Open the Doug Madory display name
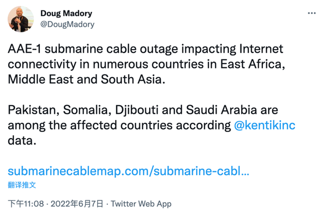The image size is (324, 215). [x=66, y=13]
